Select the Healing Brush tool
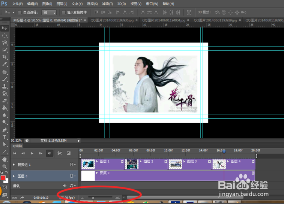The image size is (284, 204). coord(5,72)
